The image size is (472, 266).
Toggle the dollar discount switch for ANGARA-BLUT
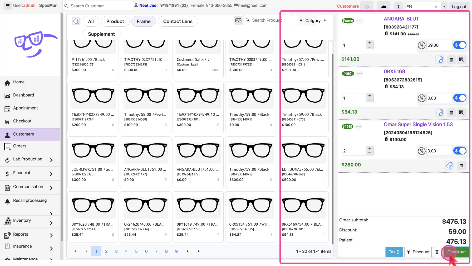(x=460, y=45)
